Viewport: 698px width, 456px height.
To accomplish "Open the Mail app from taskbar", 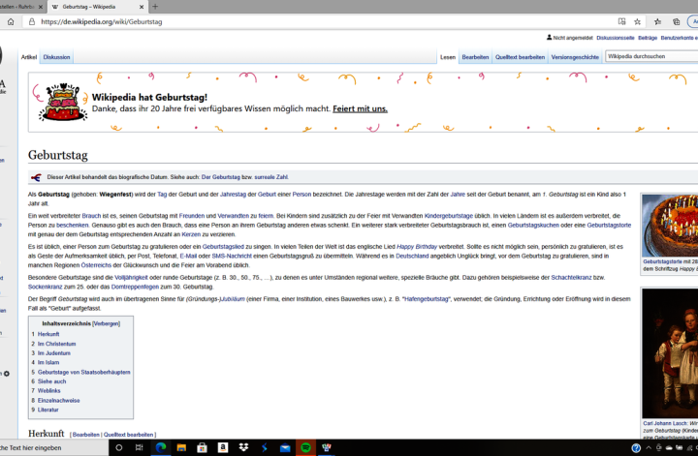I will (x=286, y=448).
